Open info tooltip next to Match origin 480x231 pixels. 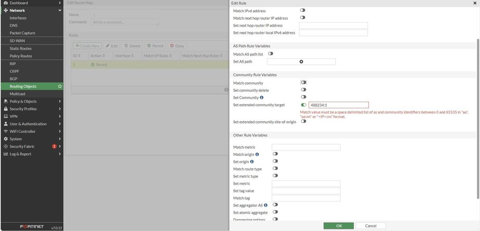tap(257, 155)
